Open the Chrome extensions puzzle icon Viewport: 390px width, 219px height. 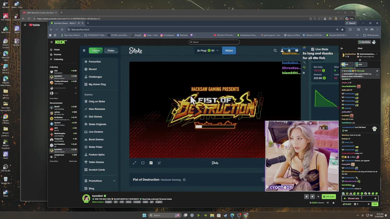(x=350, y=30)
